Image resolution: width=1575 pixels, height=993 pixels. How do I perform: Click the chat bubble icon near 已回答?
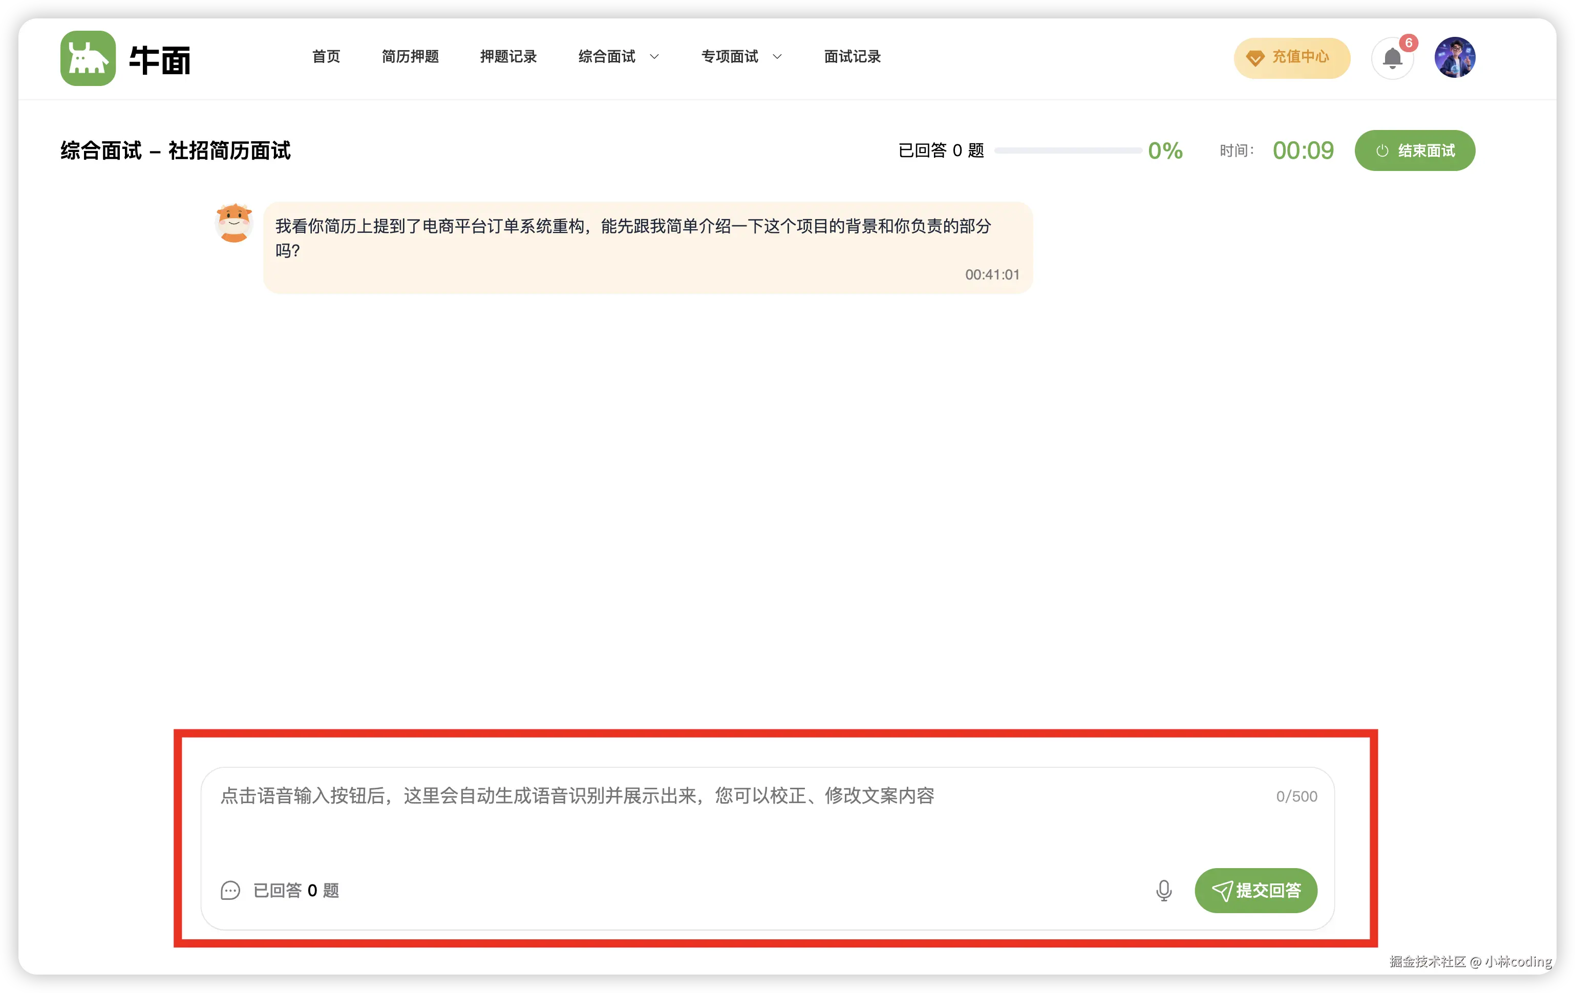click(230, 890)
